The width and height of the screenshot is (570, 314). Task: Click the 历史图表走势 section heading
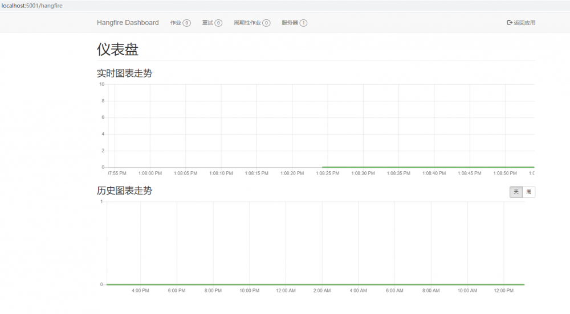pos(124,191)
